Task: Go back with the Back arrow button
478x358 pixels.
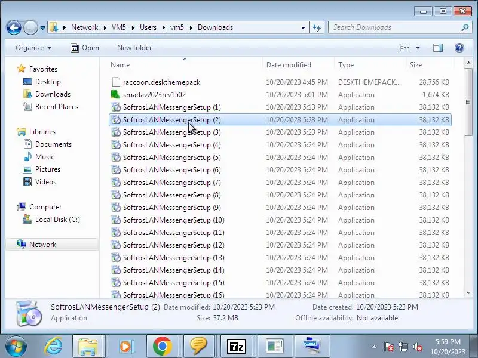Action: (x=14, y=27)
